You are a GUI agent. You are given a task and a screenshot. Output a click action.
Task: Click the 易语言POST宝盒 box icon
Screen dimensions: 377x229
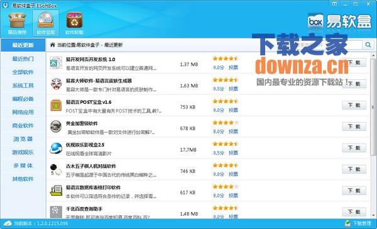pyautogui.click(x=56, y=105)
